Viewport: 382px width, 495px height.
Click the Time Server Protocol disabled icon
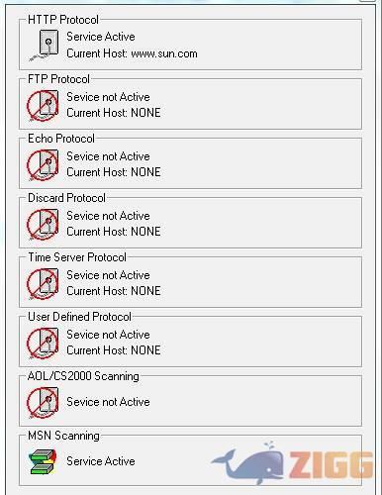point(43,283)
